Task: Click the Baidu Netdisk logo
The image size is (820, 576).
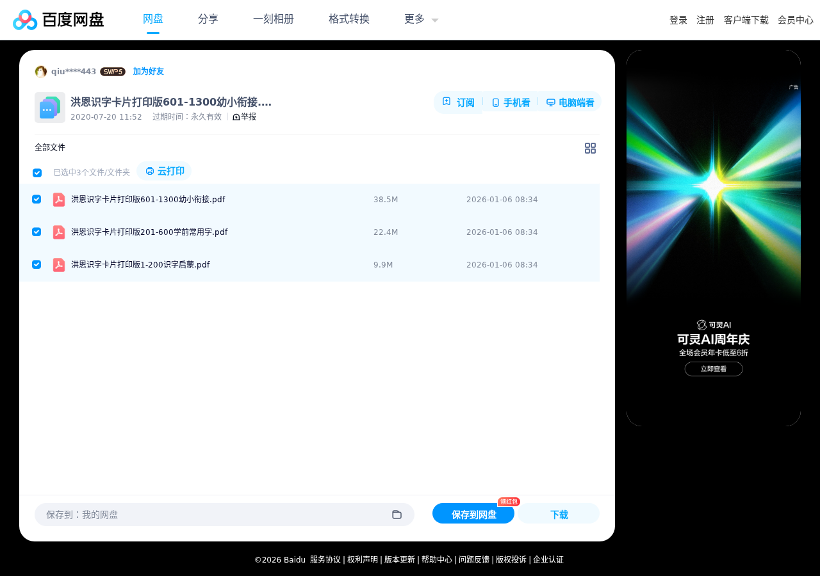Action: click(x=58, y=20)
